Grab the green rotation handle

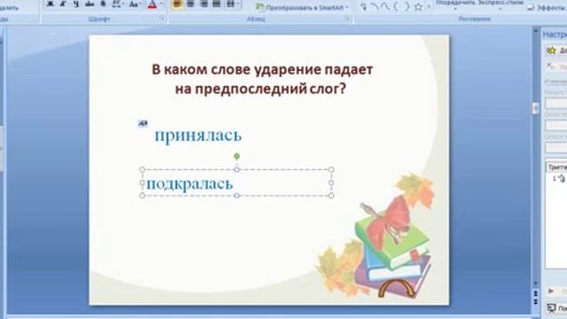click(237, 156)
